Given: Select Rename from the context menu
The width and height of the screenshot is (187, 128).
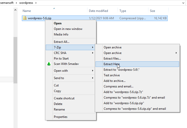Looking at the screenshot, I should [71, 109].
